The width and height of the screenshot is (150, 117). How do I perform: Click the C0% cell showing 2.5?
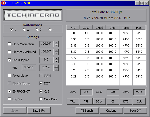(87, 70)
